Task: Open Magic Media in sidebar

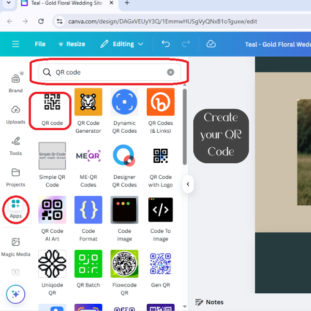Action: pos(16,246)
